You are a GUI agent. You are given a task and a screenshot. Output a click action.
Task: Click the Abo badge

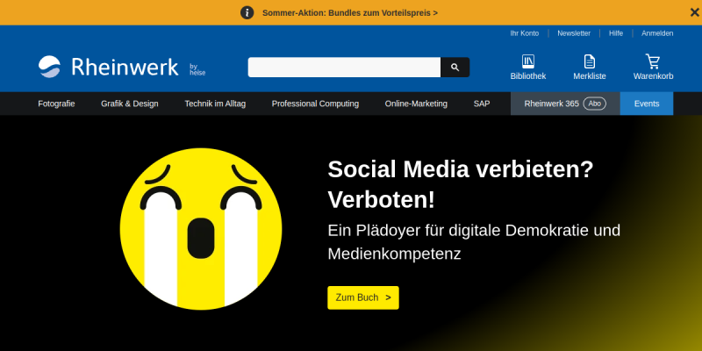click(x=595, y=104)
